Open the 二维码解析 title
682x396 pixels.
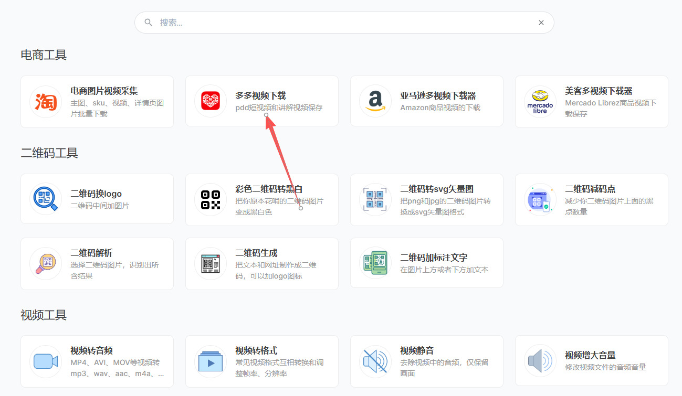coord(91,253)
